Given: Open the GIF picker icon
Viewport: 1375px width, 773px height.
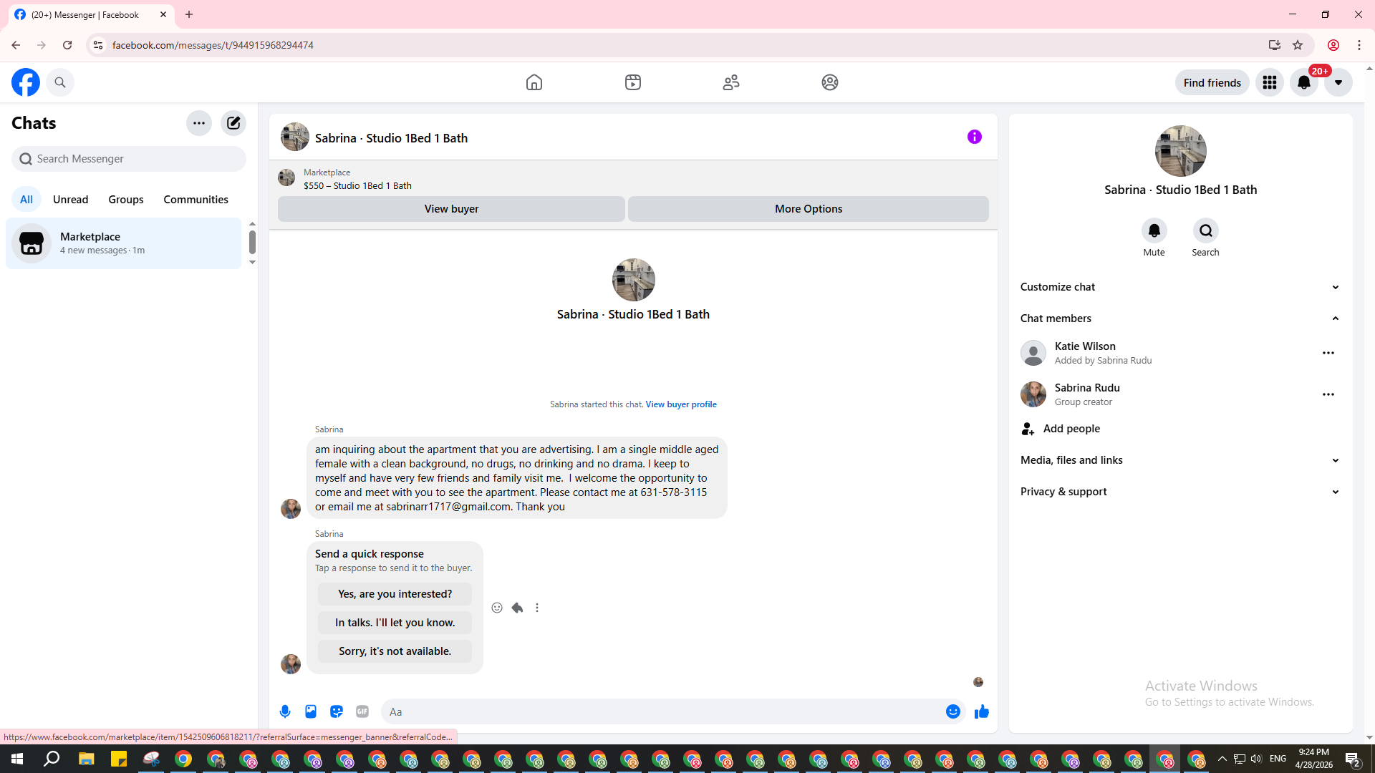Looking at the screenshot, I should [x=362, y=711].
